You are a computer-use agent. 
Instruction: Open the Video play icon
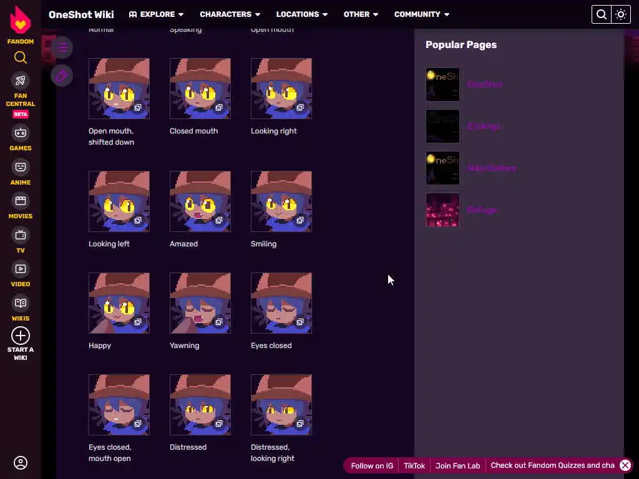click(x=21, y=269)
